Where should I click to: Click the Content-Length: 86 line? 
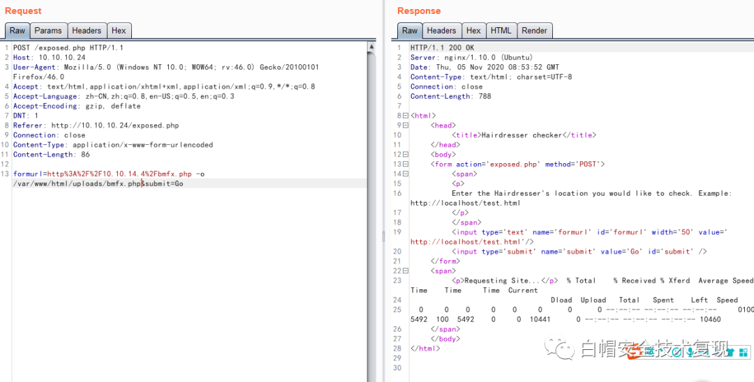click(52, 155)
